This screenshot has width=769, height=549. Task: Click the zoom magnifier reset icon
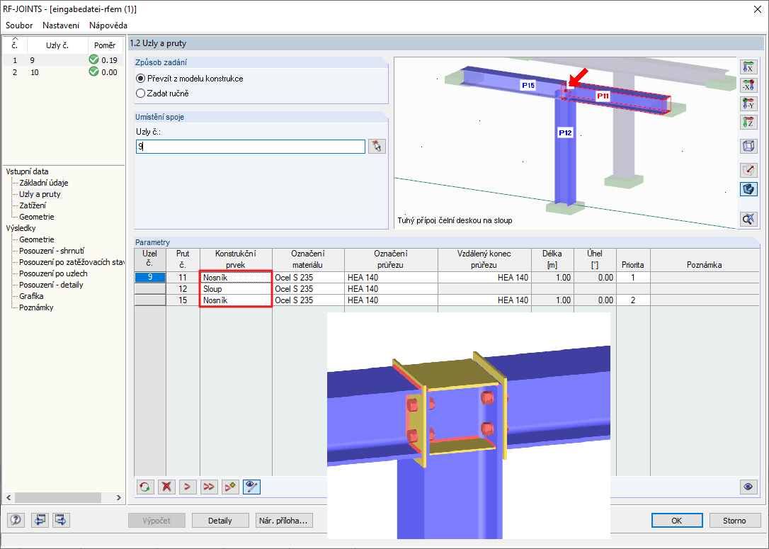click(748, 219)
